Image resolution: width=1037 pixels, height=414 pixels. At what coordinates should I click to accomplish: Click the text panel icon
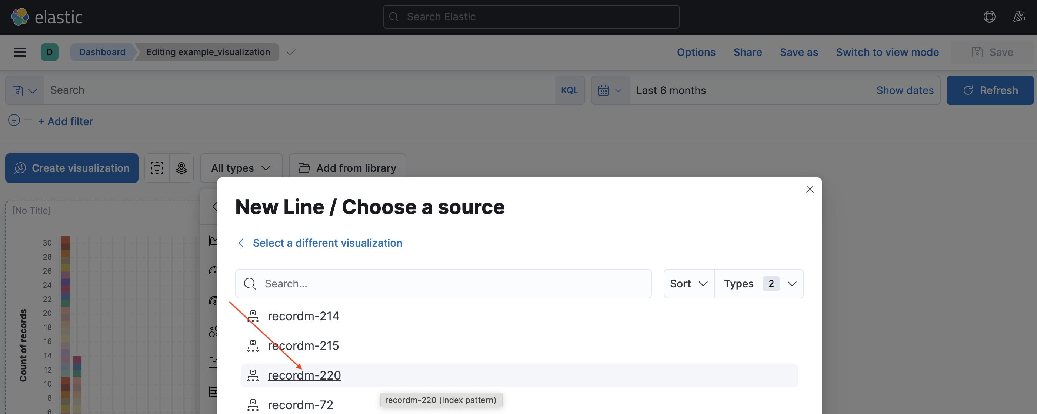157,168
